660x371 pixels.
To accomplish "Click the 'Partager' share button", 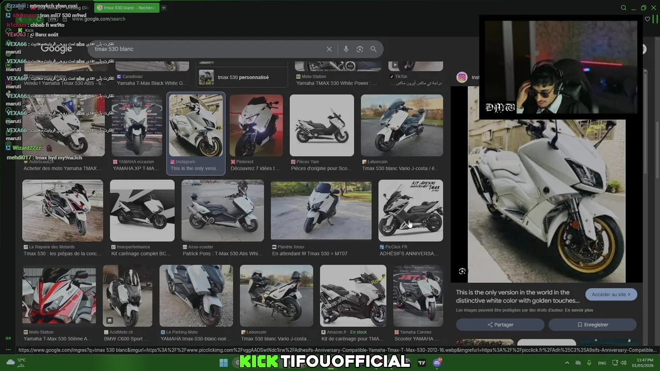I will (500, 325).
